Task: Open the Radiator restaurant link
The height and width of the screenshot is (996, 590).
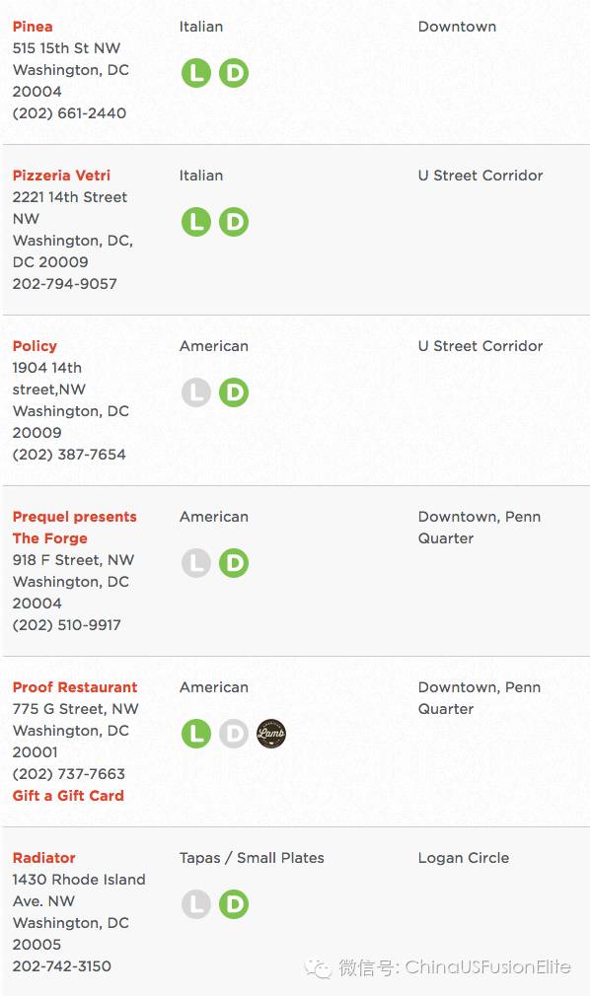Action: (43, 858)
